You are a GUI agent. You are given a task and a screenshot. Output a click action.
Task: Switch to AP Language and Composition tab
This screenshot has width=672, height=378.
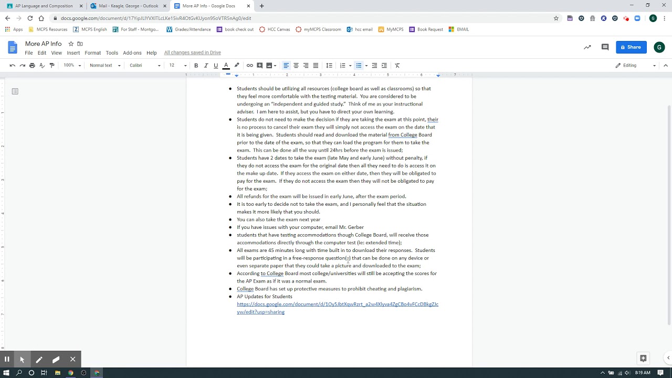[x=44, y=6]
